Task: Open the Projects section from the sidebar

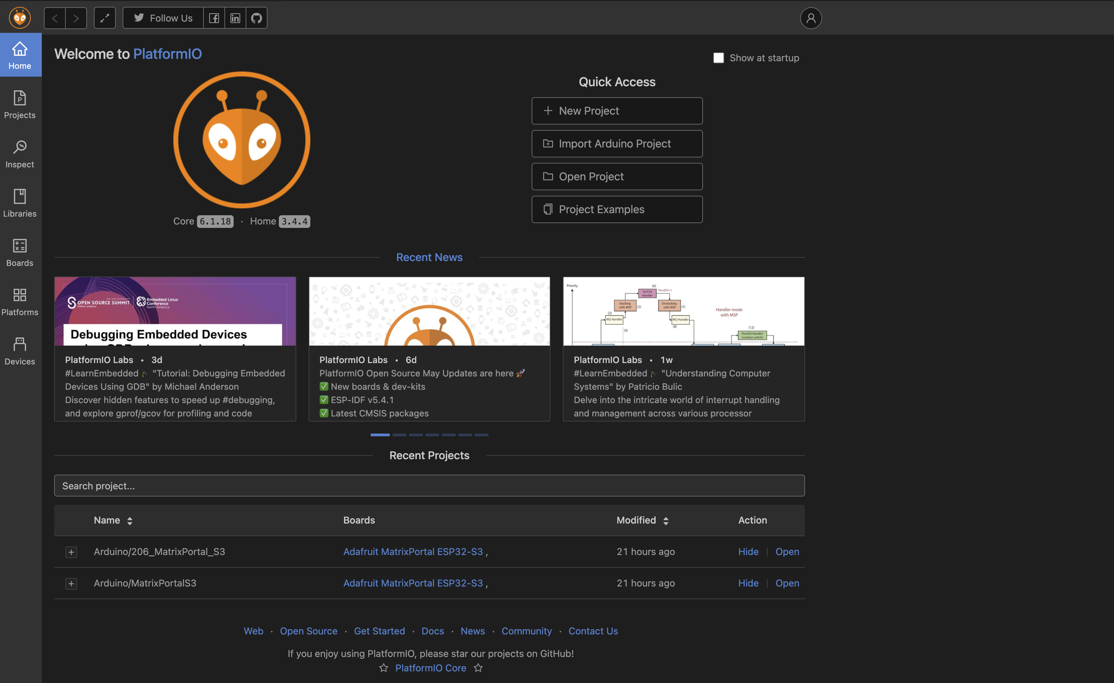Action: coord(20,105)
